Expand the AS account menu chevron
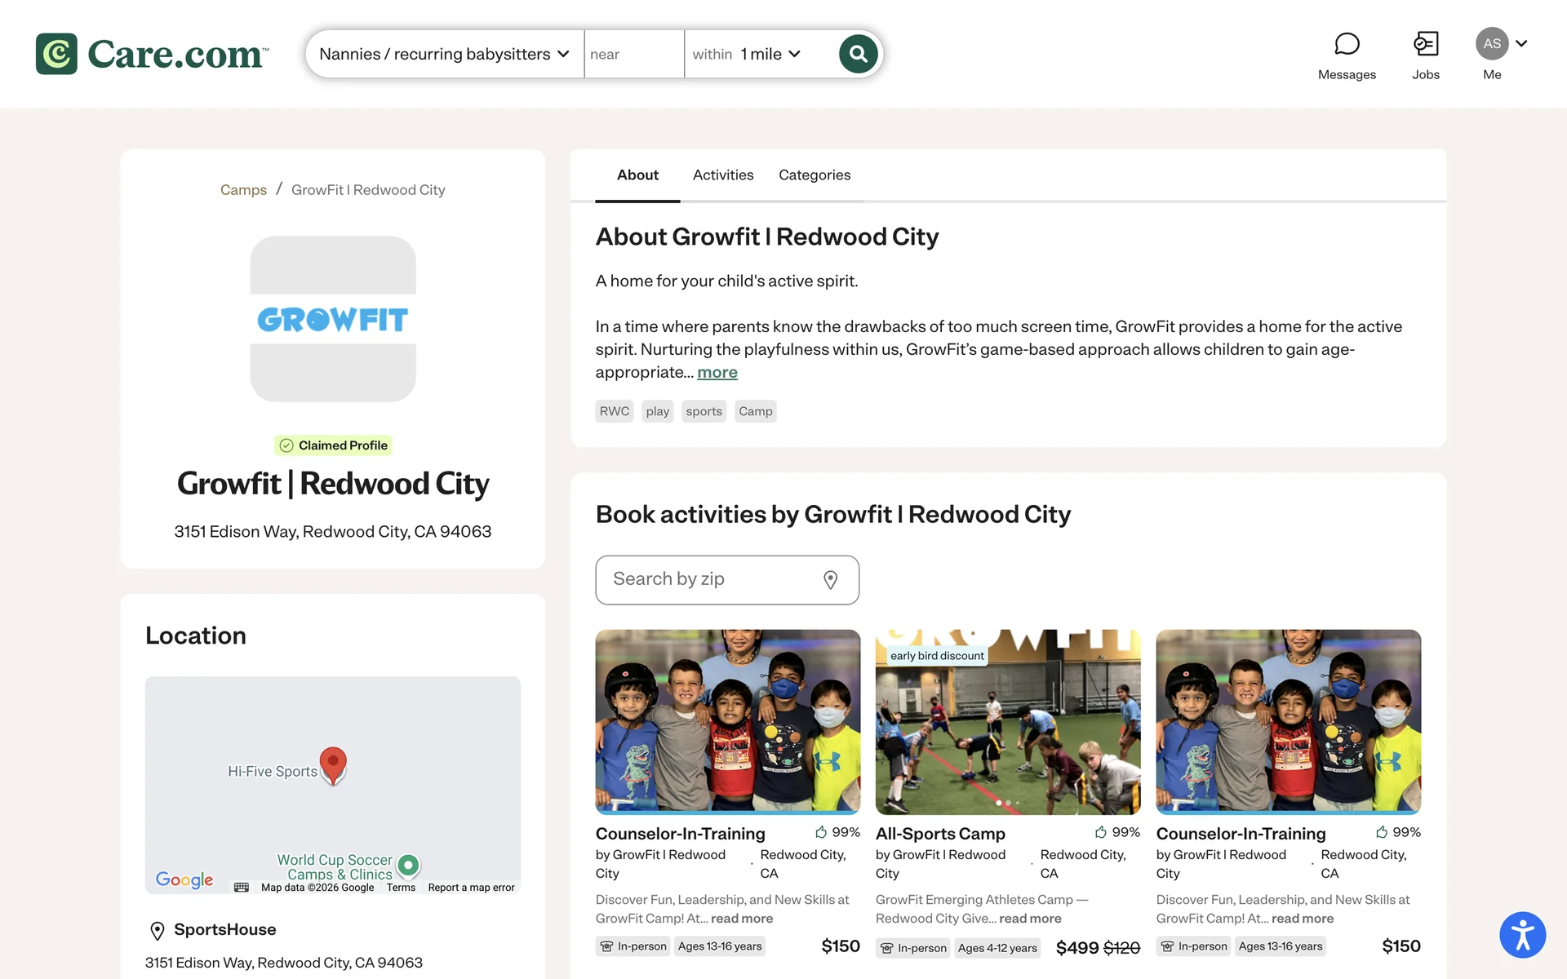This screenshot has height=979, width=1567. point(1521,43)
